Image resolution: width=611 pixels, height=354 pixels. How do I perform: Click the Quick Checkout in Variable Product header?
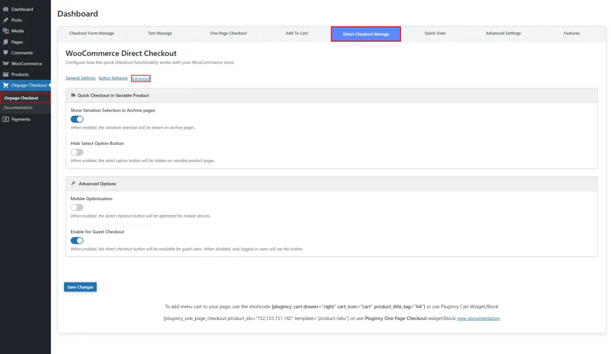click(x=332, y=95)
